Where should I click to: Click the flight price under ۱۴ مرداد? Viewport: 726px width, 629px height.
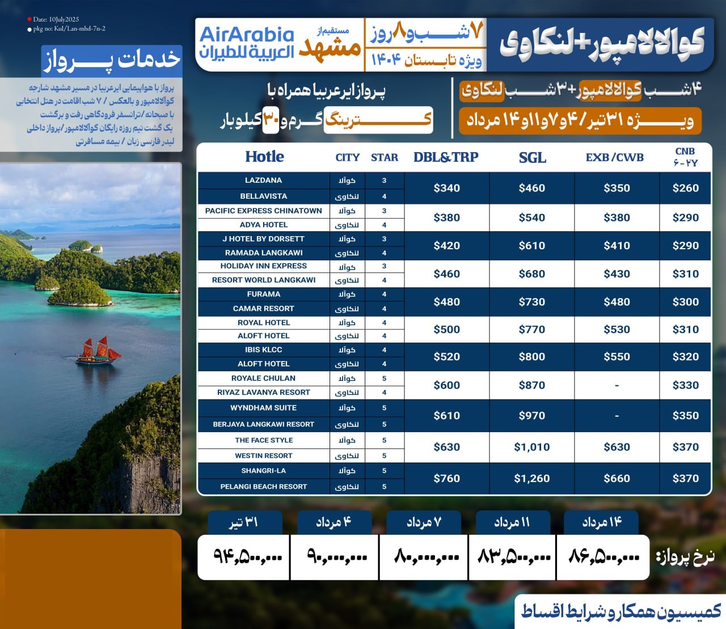click(603, 557)
